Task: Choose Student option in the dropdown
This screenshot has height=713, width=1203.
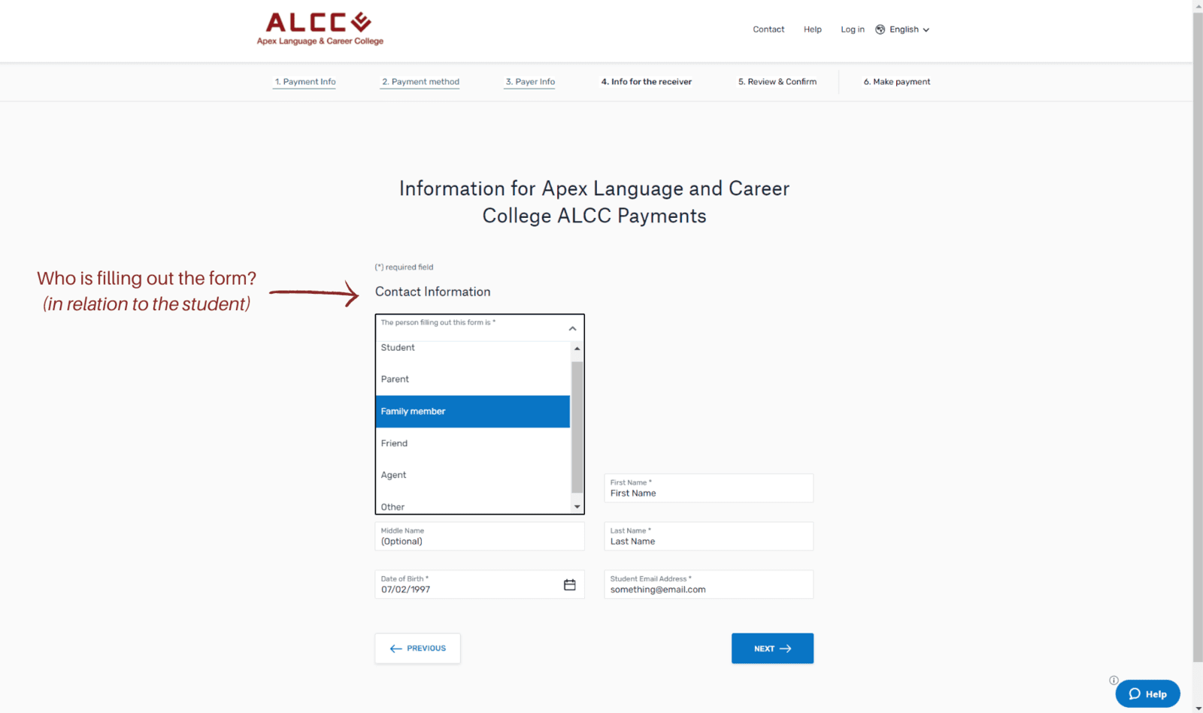Action: pyautogui.click(x=473, y=348)
